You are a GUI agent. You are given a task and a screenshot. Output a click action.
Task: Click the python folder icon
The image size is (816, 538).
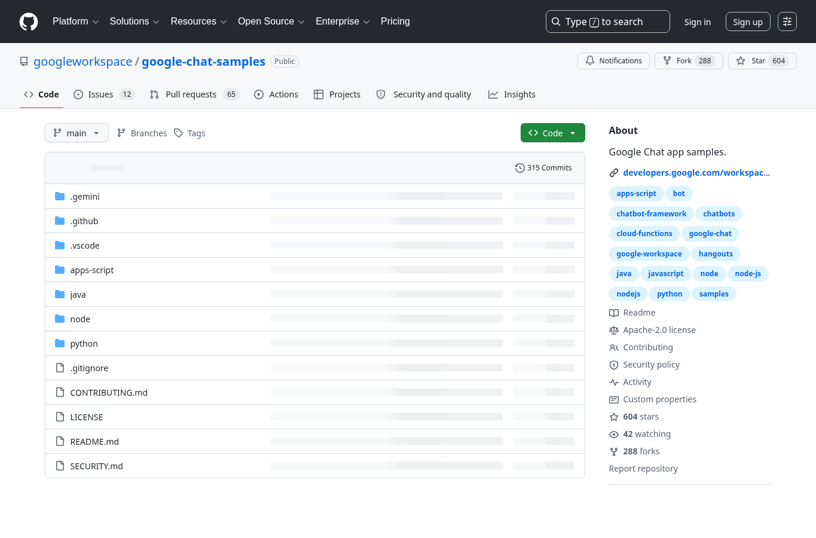point(60,343)
